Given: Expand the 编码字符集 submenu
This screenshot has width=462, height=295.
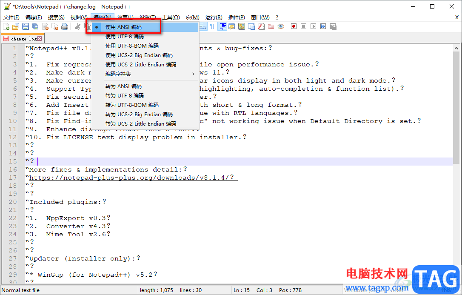Looking at the screenshot, I should (145, 74).
